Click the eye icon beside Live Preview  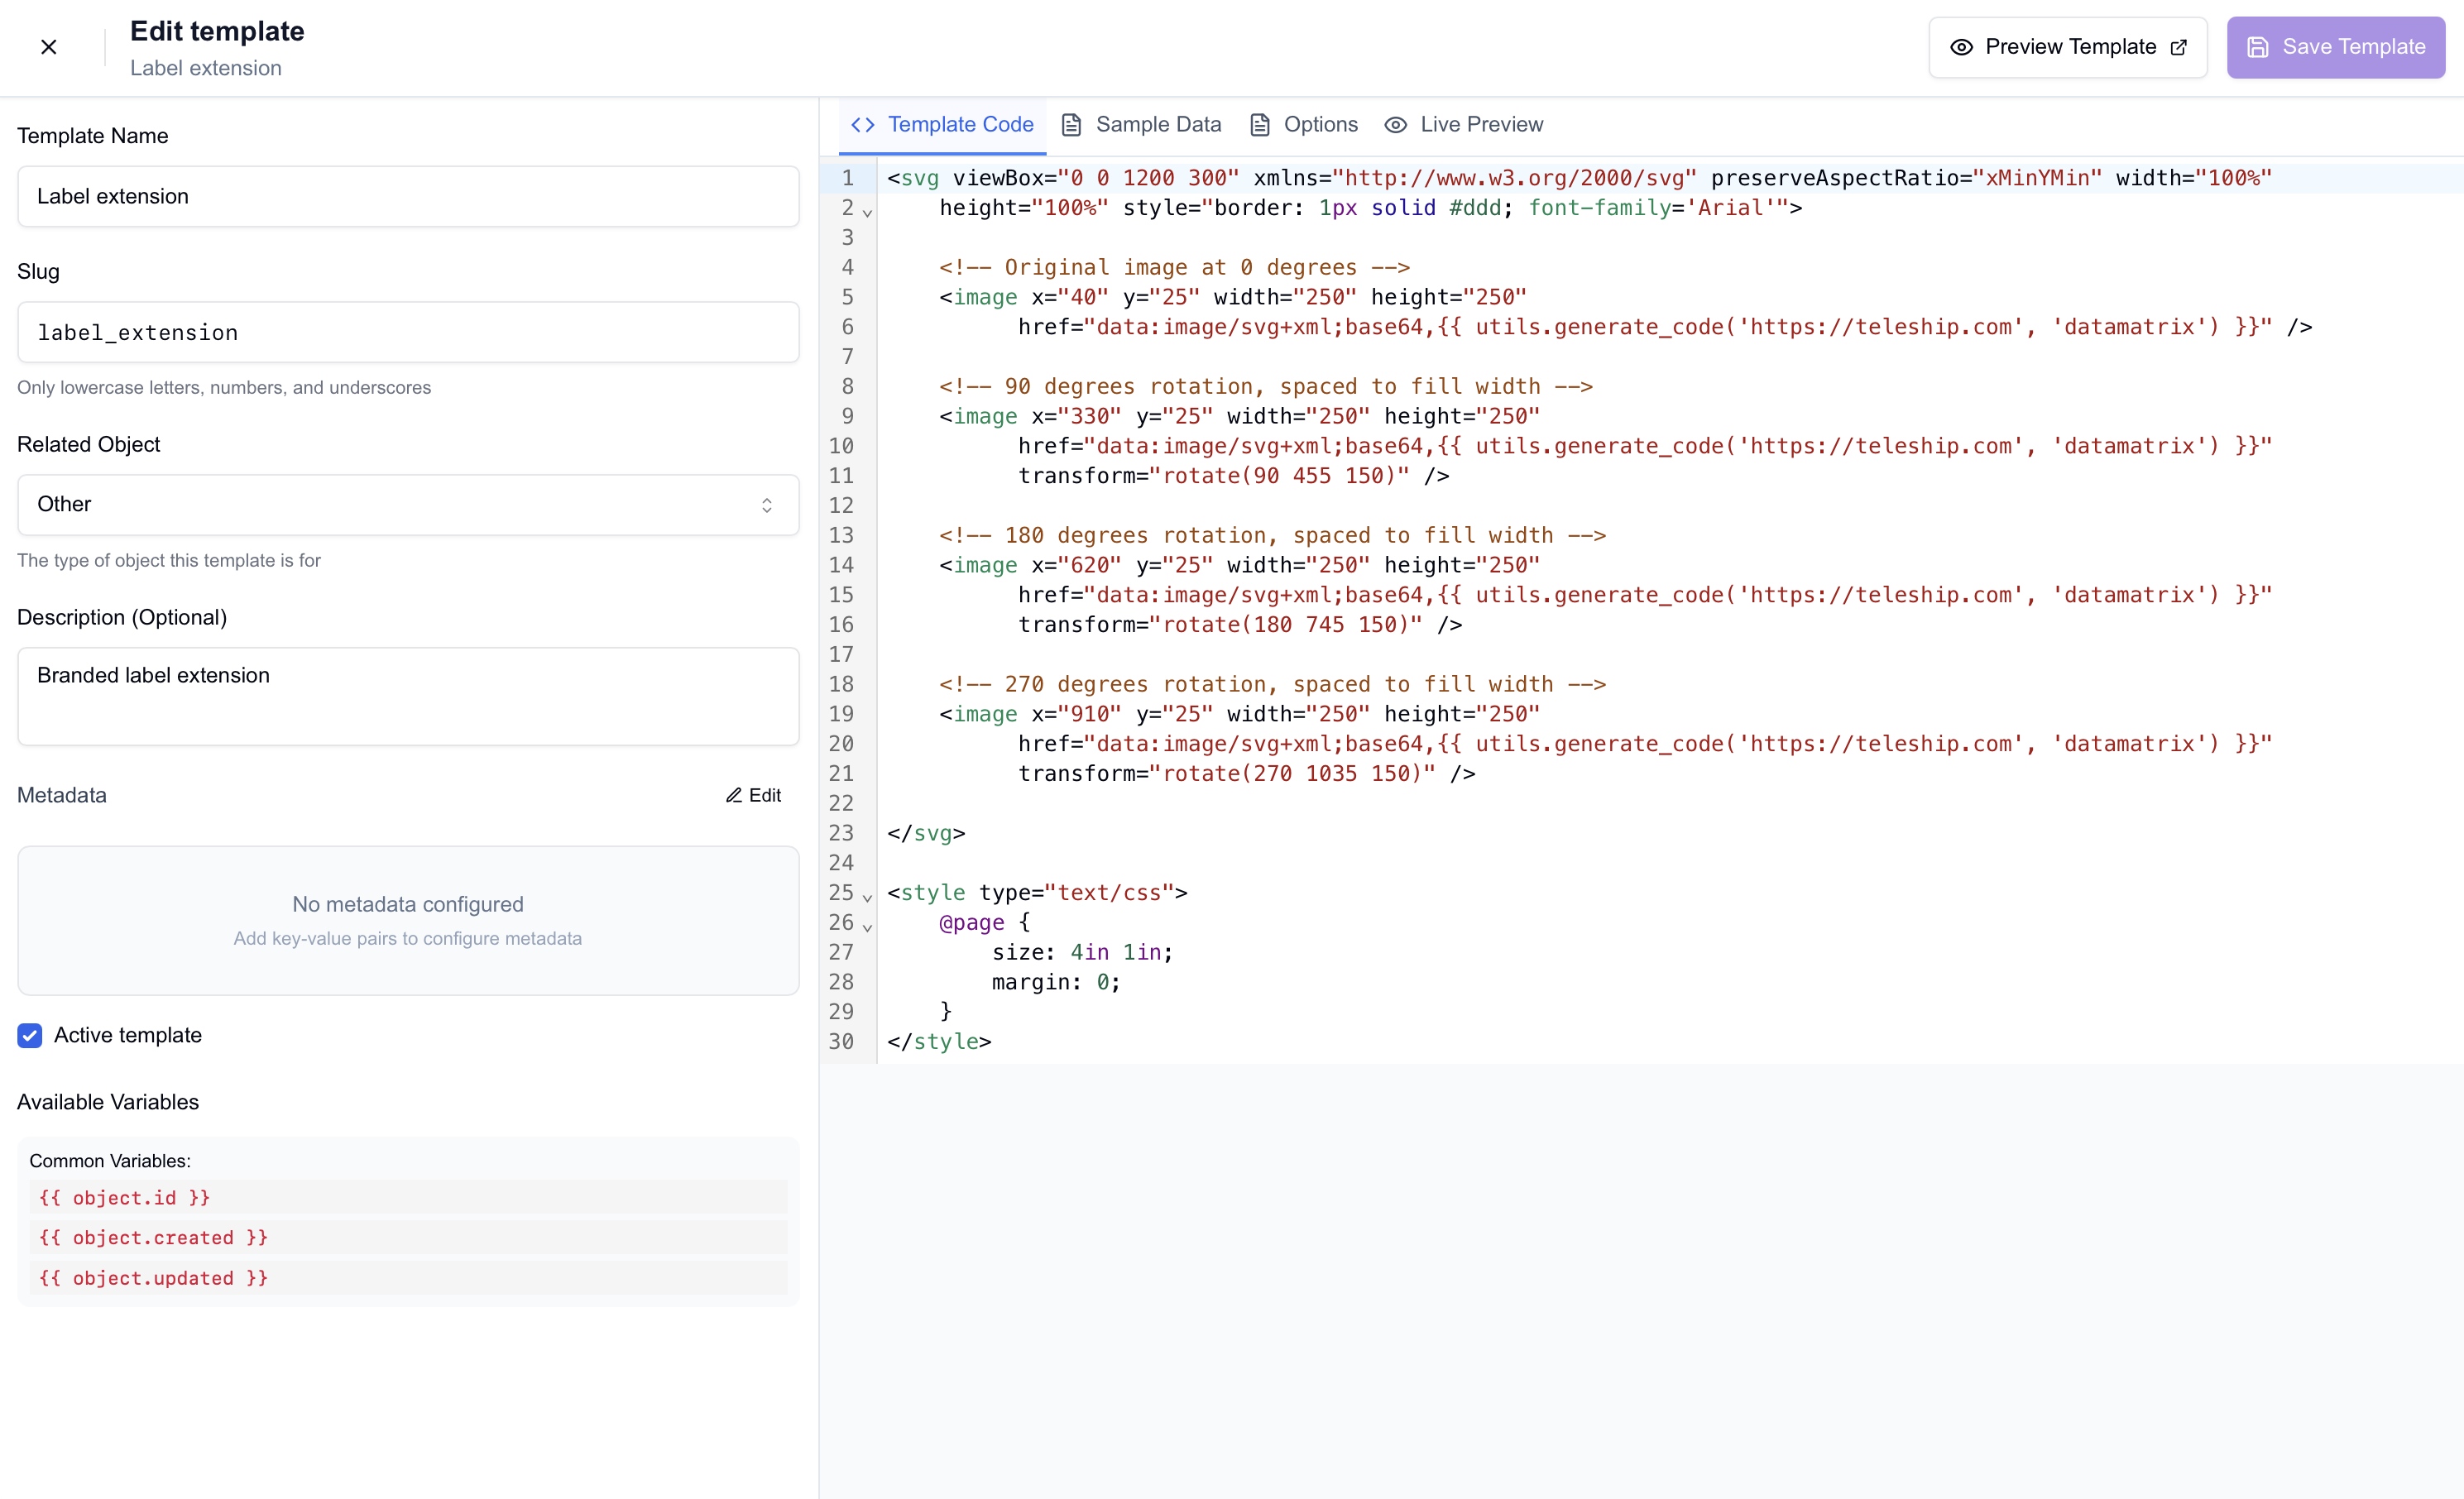pos(1395,124)
